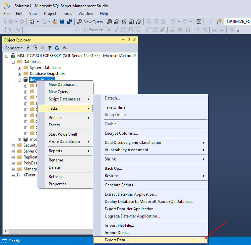Click Object Explorer's Activity Monitor pulse icon
The width and height of the screenshot is (251, 245).
point(64,48)
